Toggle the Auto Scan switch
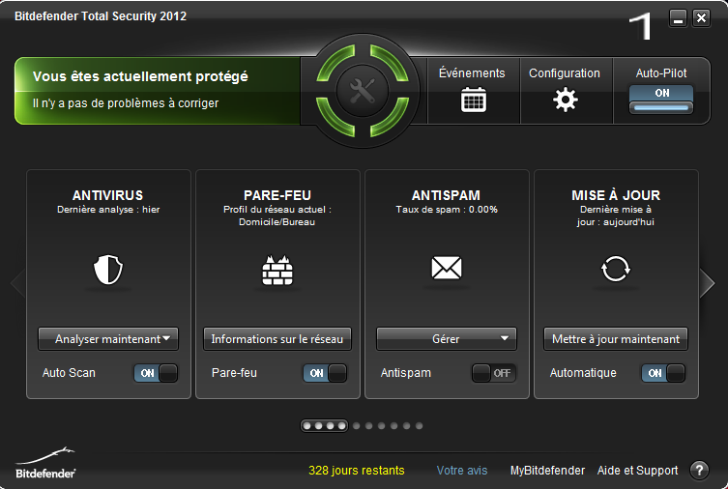Viewport: 728px width, 489px height. click(156, 373)
